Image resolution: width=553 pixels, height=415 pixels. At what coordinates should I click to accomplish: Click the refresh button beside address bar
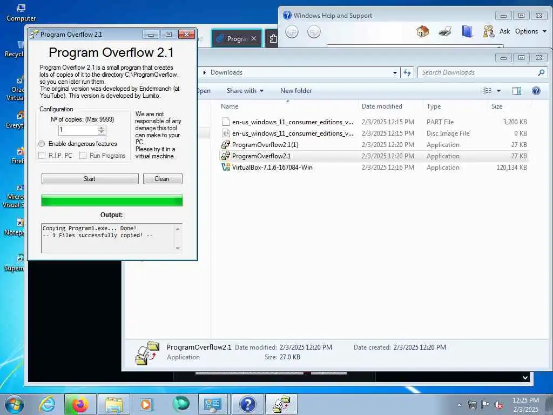[407, 73]
